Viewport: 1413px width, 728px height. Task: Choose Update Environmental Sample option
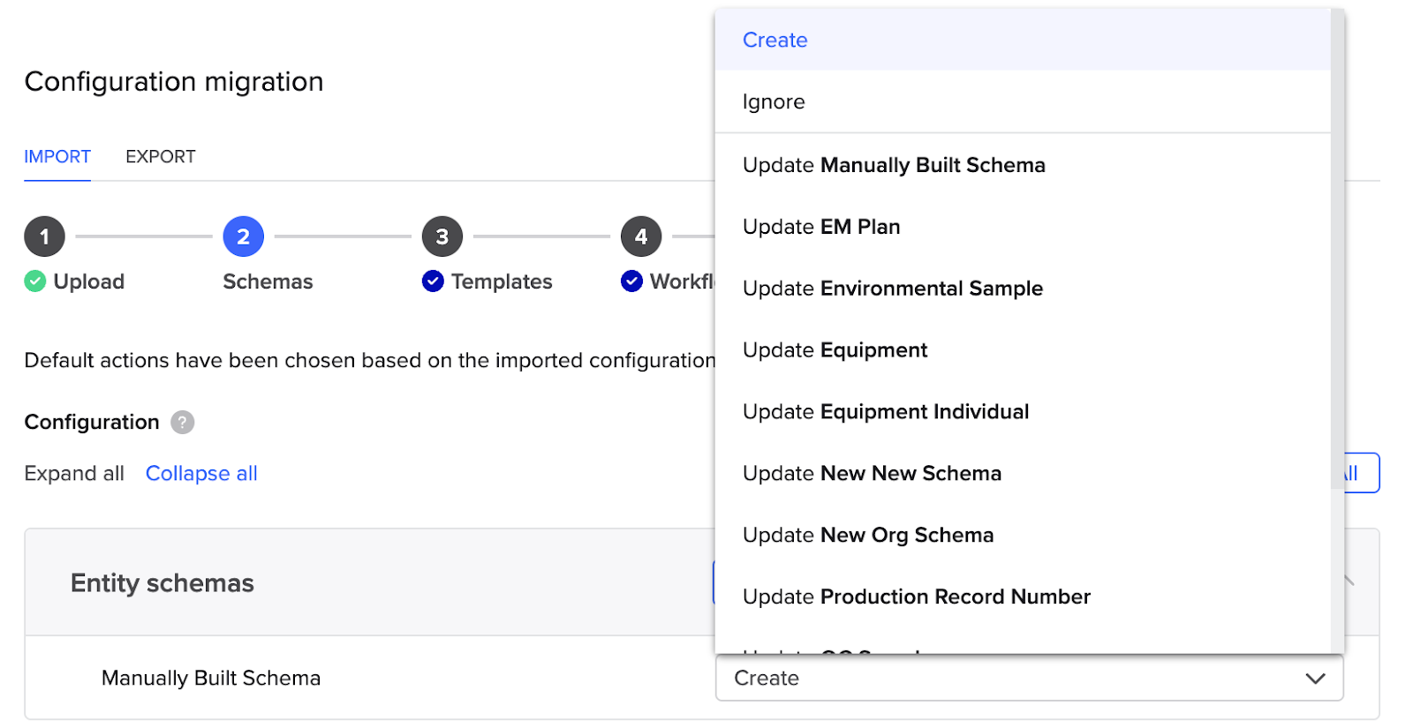click(x=893, y=289)
